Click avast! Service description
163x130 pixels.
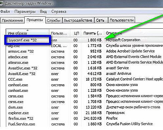point(117,68)
